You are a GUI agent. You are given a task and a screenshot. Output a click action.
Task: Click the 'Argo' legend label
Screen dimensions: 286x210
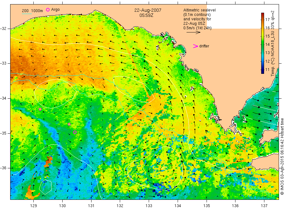point(55,10)
